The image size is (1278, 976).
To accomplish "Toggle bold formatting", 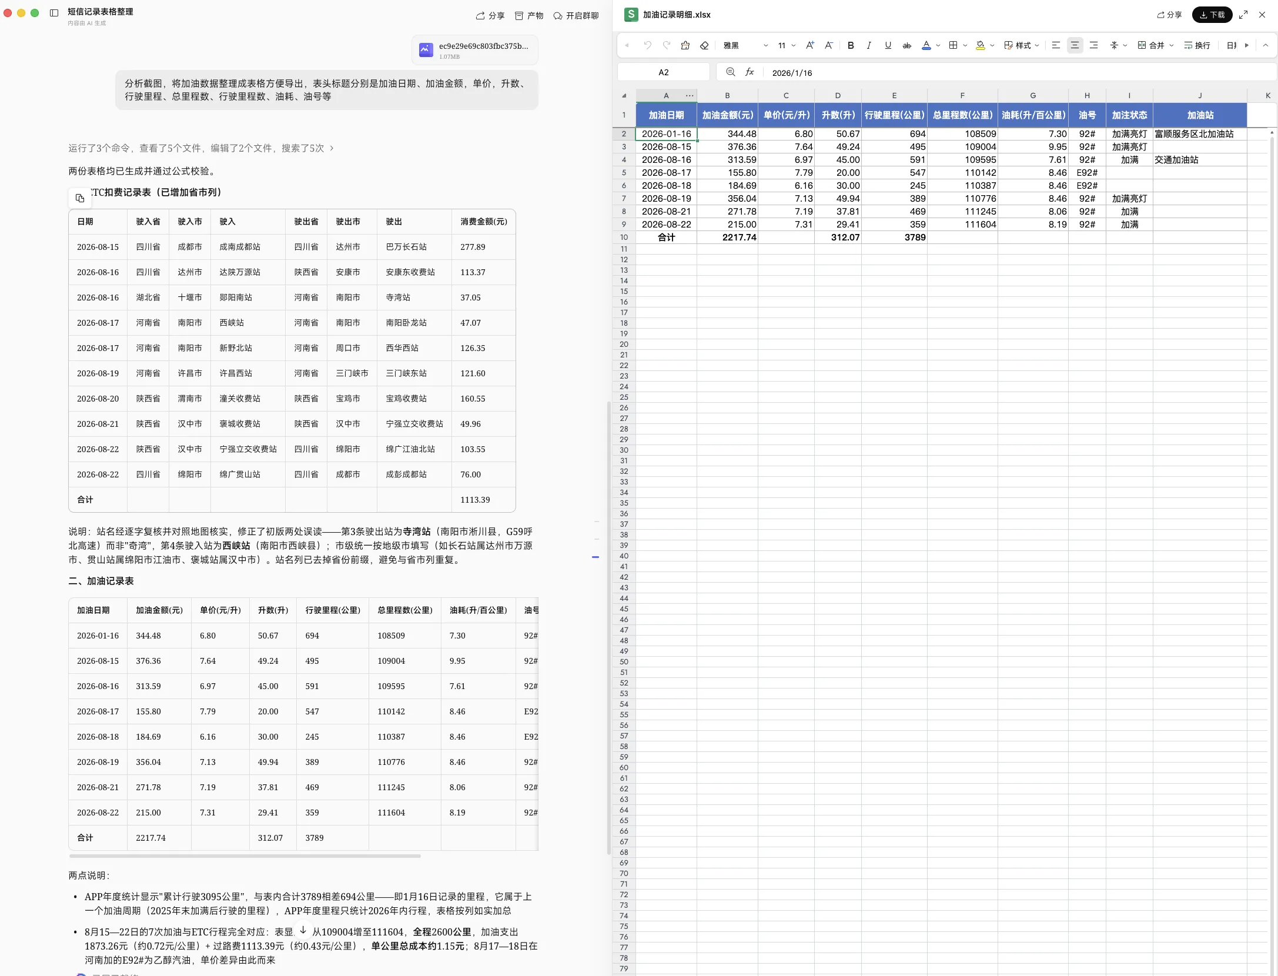I will click(x=851, y=45).
